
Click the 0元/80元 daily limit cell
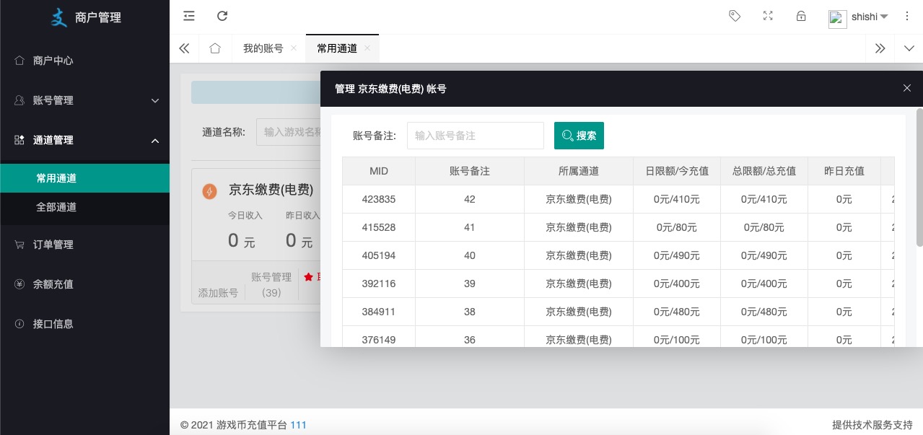click(x=677, y=227)
